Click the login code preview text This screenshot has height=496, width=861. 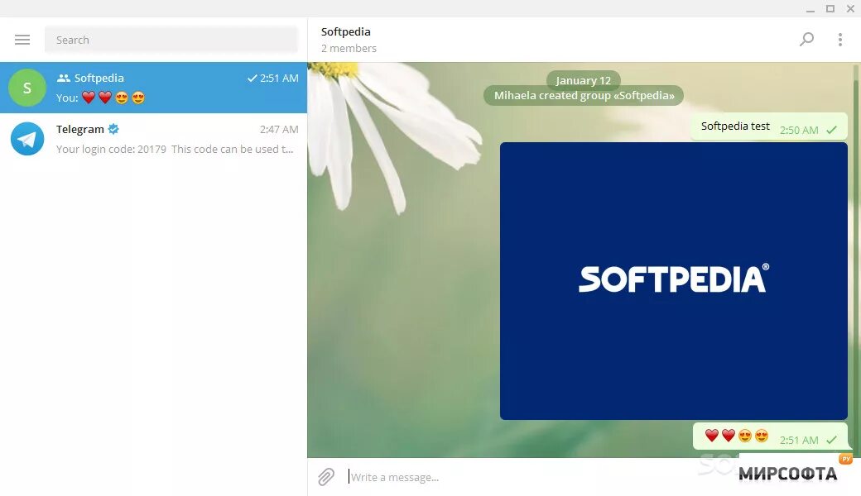point(175,149)
